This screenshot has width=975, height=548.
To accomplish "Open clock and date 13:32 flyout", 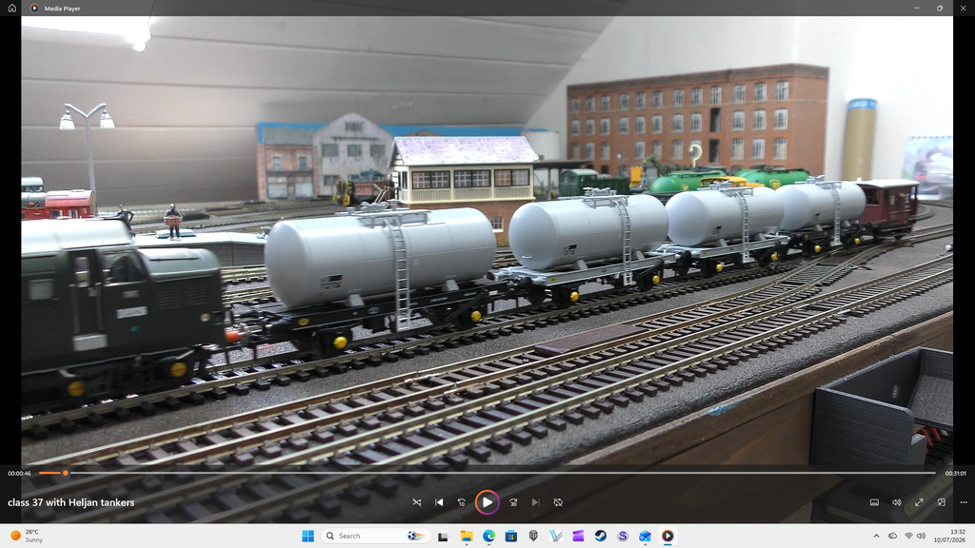I will [949, 536].
